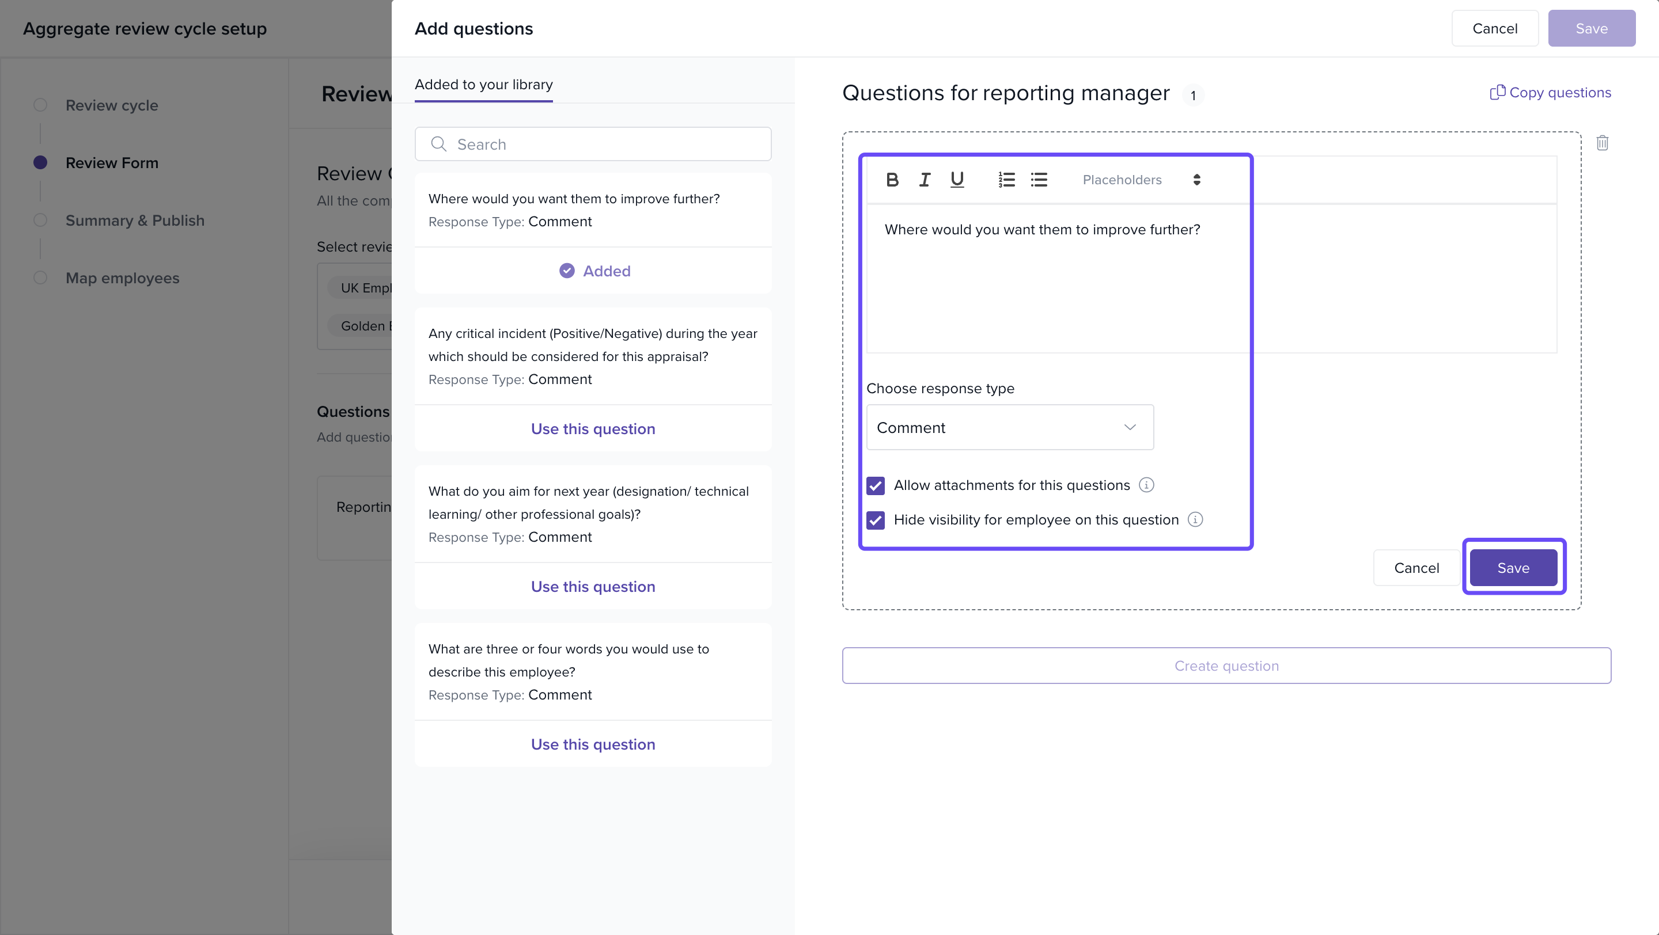Image resolution: width=1659 pixels, height=935 pixels.
Task: Apply italic formatting in the editor
Action: pyautogui.click(x=924, y=180)
